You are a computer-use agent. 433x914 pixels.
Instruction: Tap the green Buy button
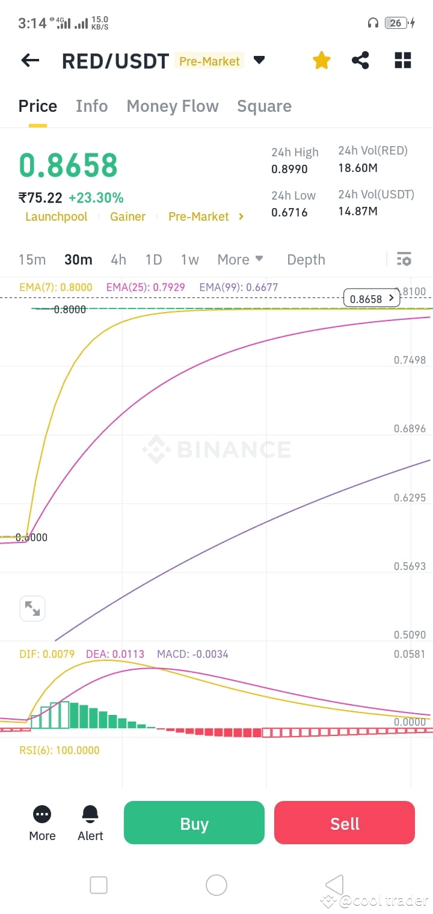(x=194, y=823)
